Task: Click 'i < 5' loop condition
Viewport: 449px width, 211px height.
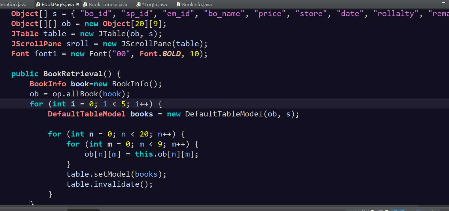Action: point(114,104)
